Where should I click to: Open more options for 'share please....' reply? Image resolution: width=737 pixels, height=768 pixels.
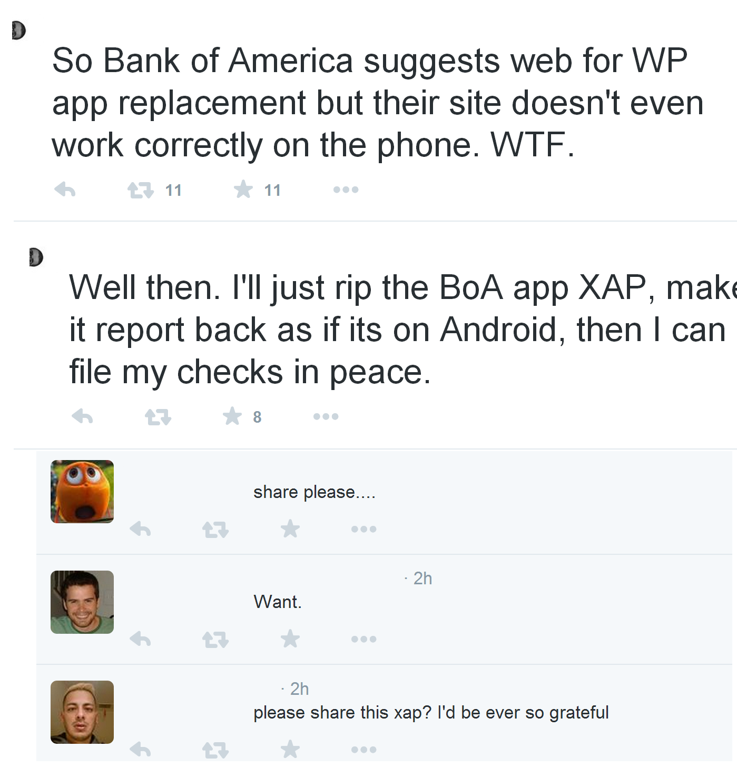pyautogui.click(x=363, y=528)
